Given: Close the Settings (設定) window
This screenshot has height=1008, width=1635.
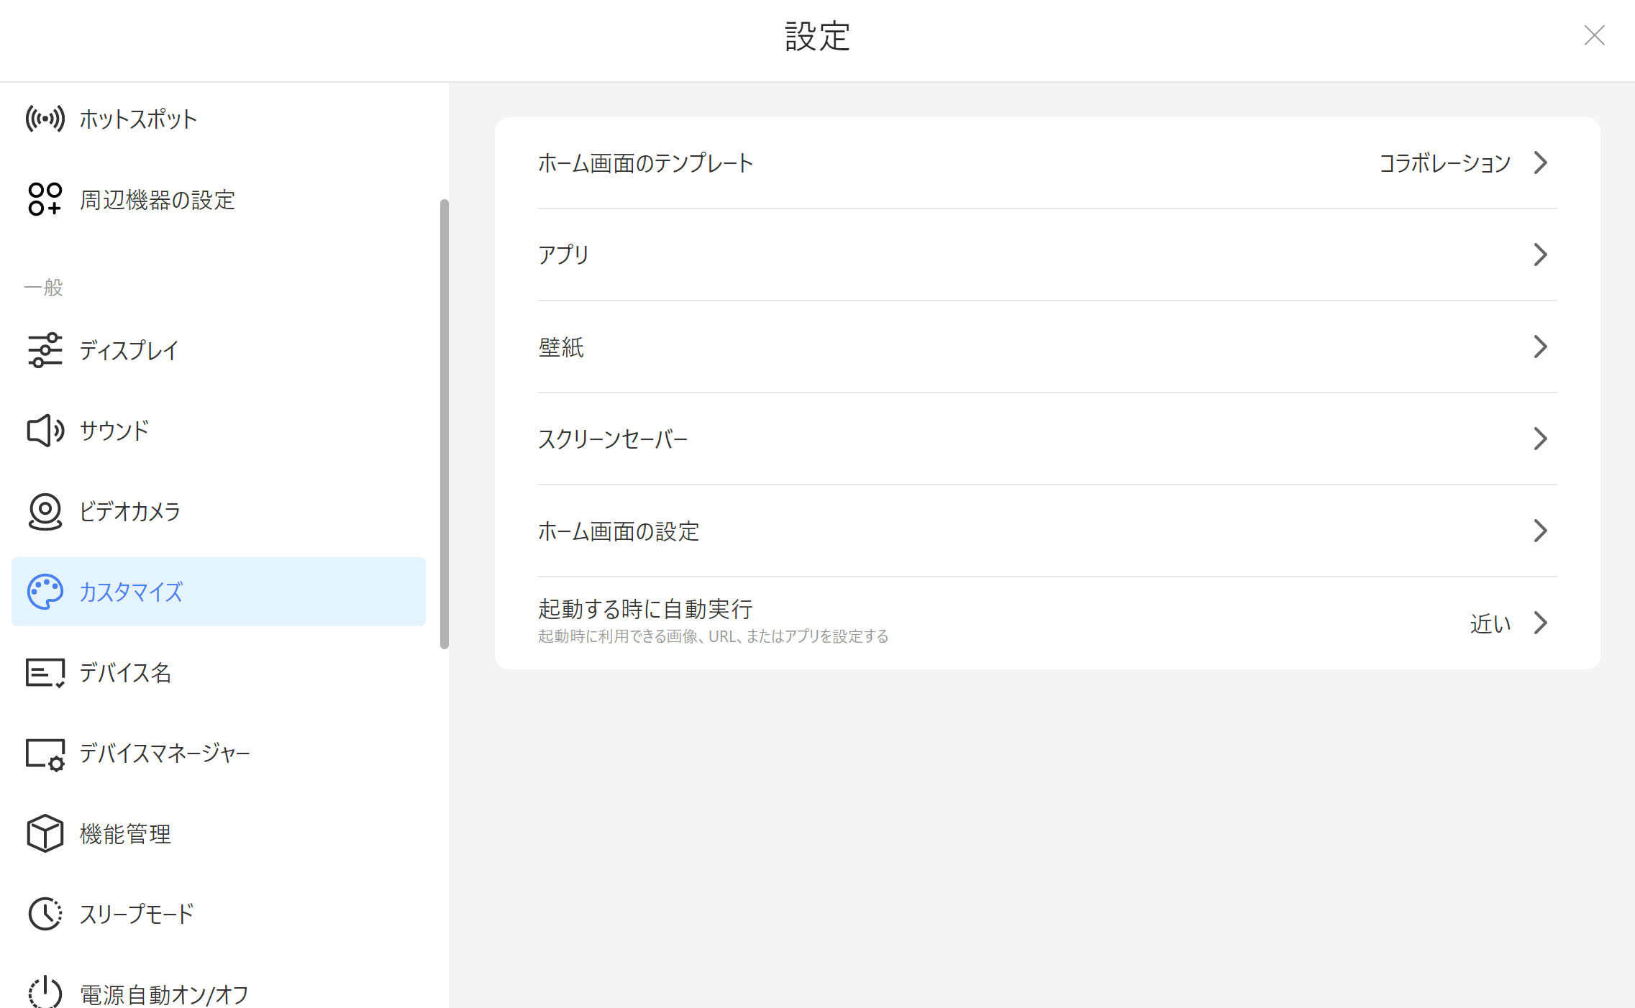Looking at the screenshot, I should (1594, 35).
